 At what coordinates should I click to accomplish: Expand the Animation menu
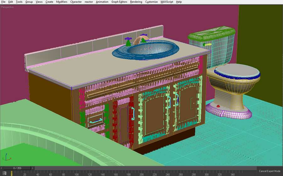coord(102,2)
